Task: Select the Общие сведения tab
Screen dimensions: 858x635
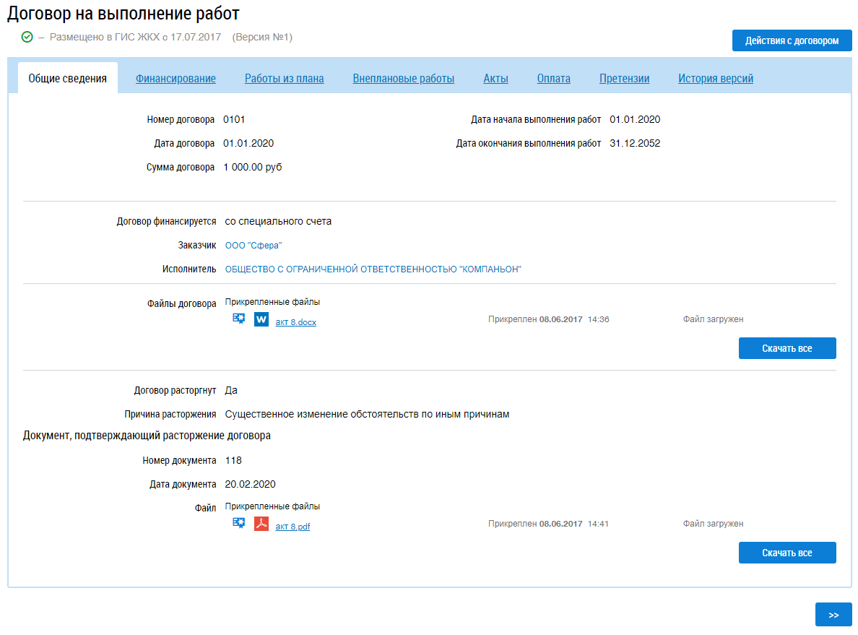Action: pos(67,79)
